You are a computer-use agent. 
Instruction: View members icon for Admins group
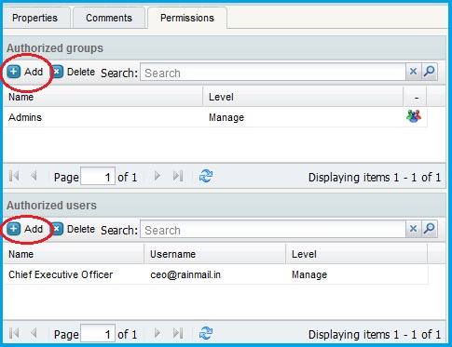tap(414, 116)
